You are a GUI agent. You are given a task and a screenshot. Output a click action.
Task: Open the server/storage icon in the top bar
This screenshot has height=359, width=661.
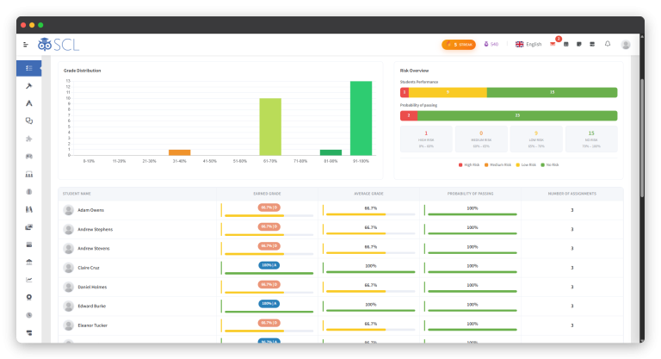pos(592,44)
